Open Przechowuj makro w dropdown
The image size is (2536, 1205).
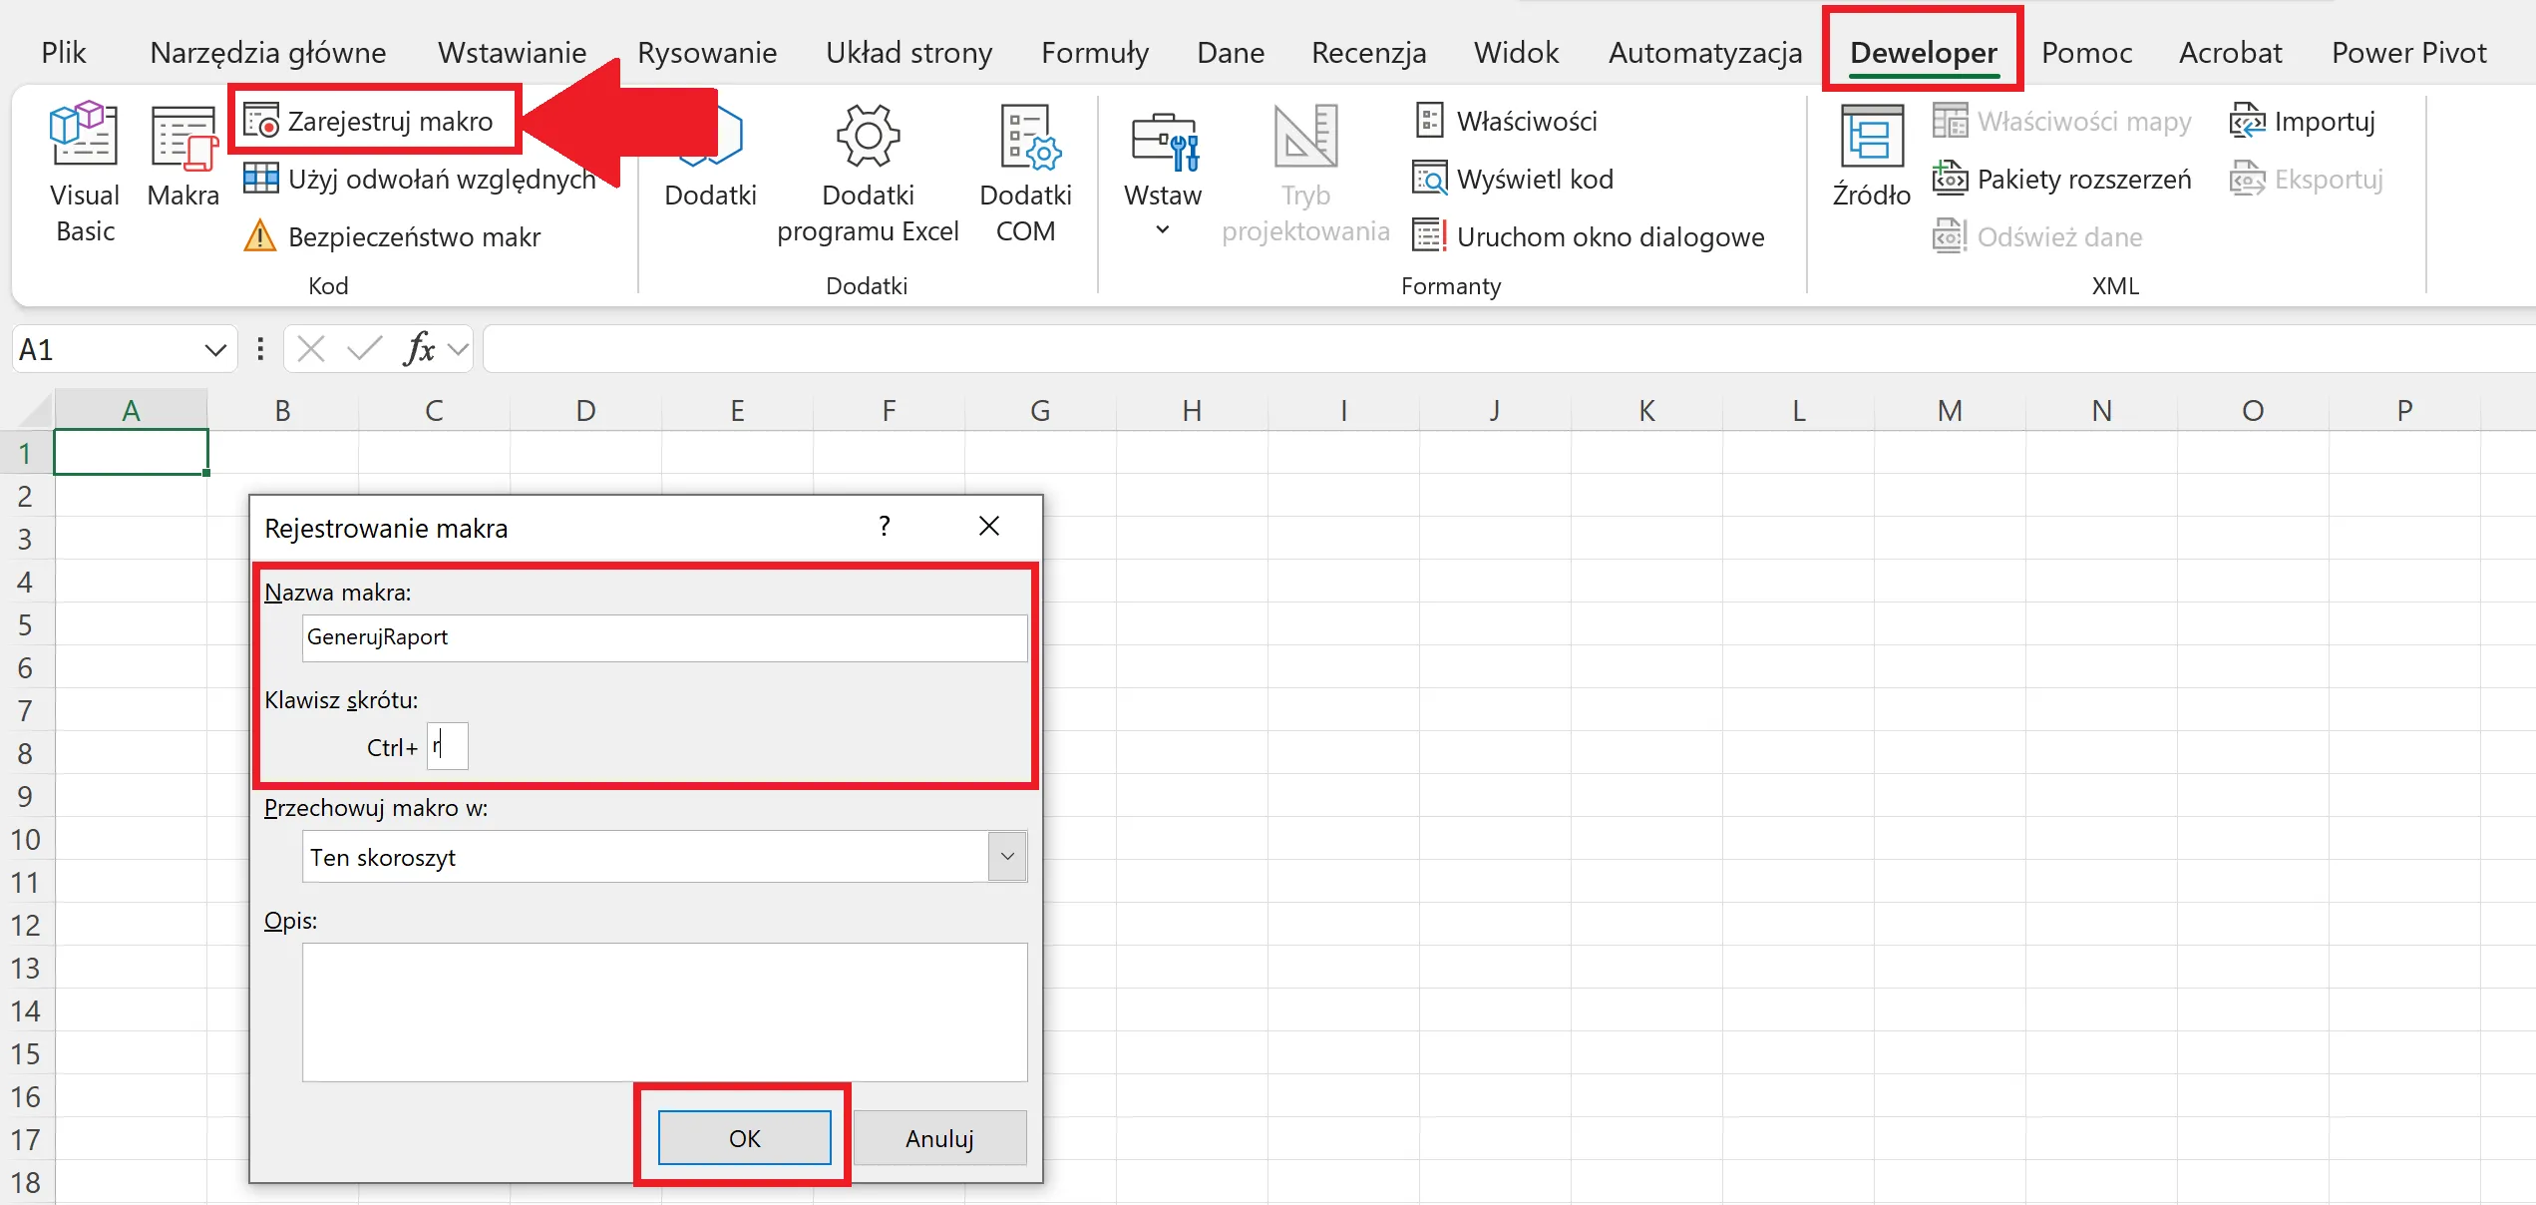(1007, 857)
